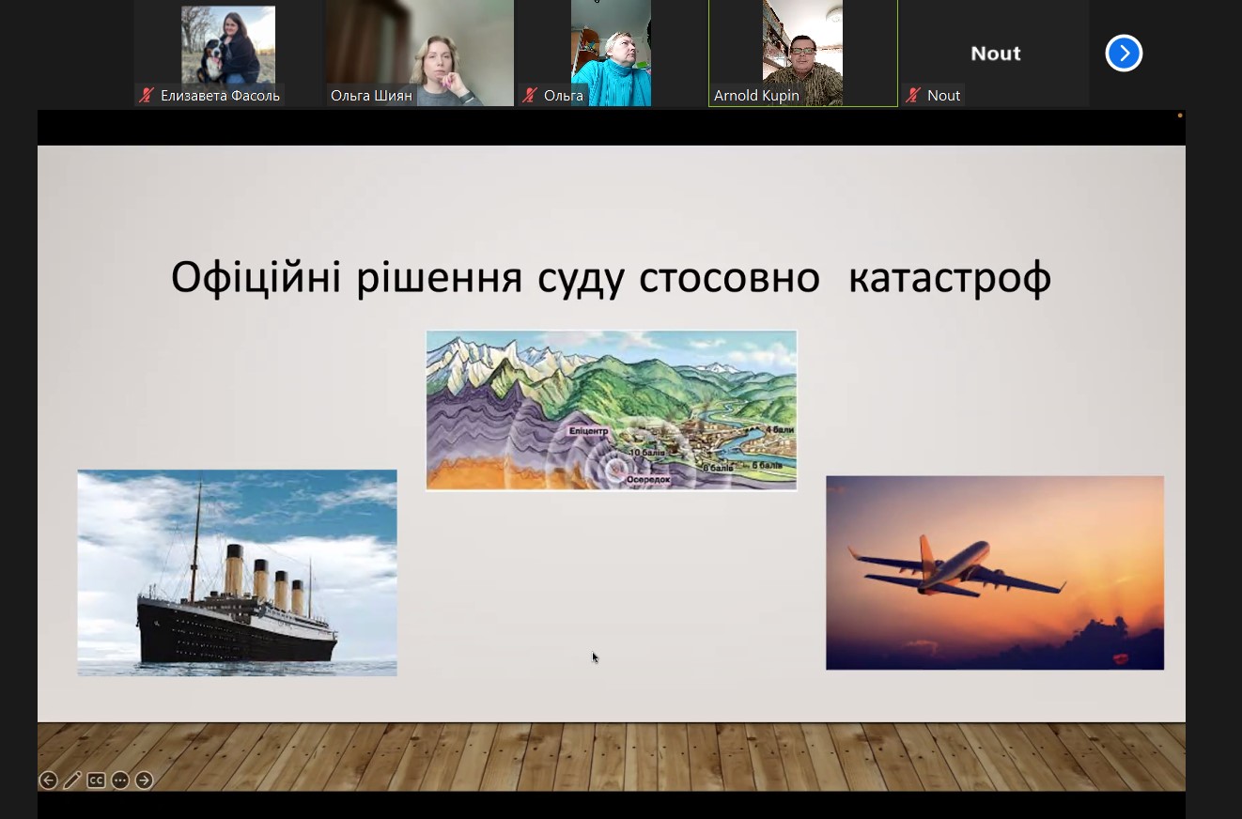The width and height of the screenshot is (1242, 819).
Task: Select Елизавета Фасоль video thumbnail
Action: 228,45
